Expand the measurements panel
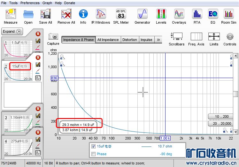This screenshot has width=239, height=167. pos(12,31)
